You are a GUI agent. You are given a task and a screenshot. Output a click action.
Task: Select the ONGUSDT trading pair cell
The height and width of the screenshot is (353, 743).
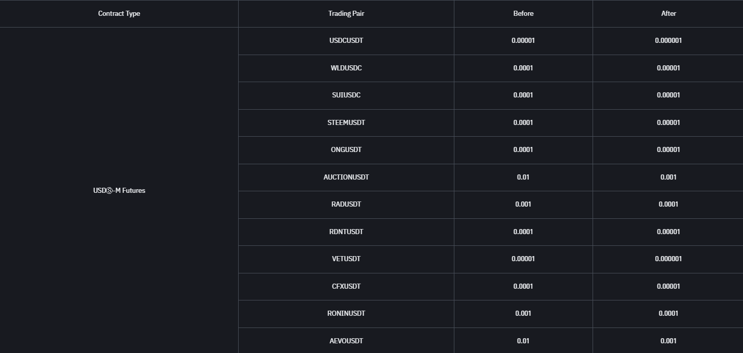[346, 150]
